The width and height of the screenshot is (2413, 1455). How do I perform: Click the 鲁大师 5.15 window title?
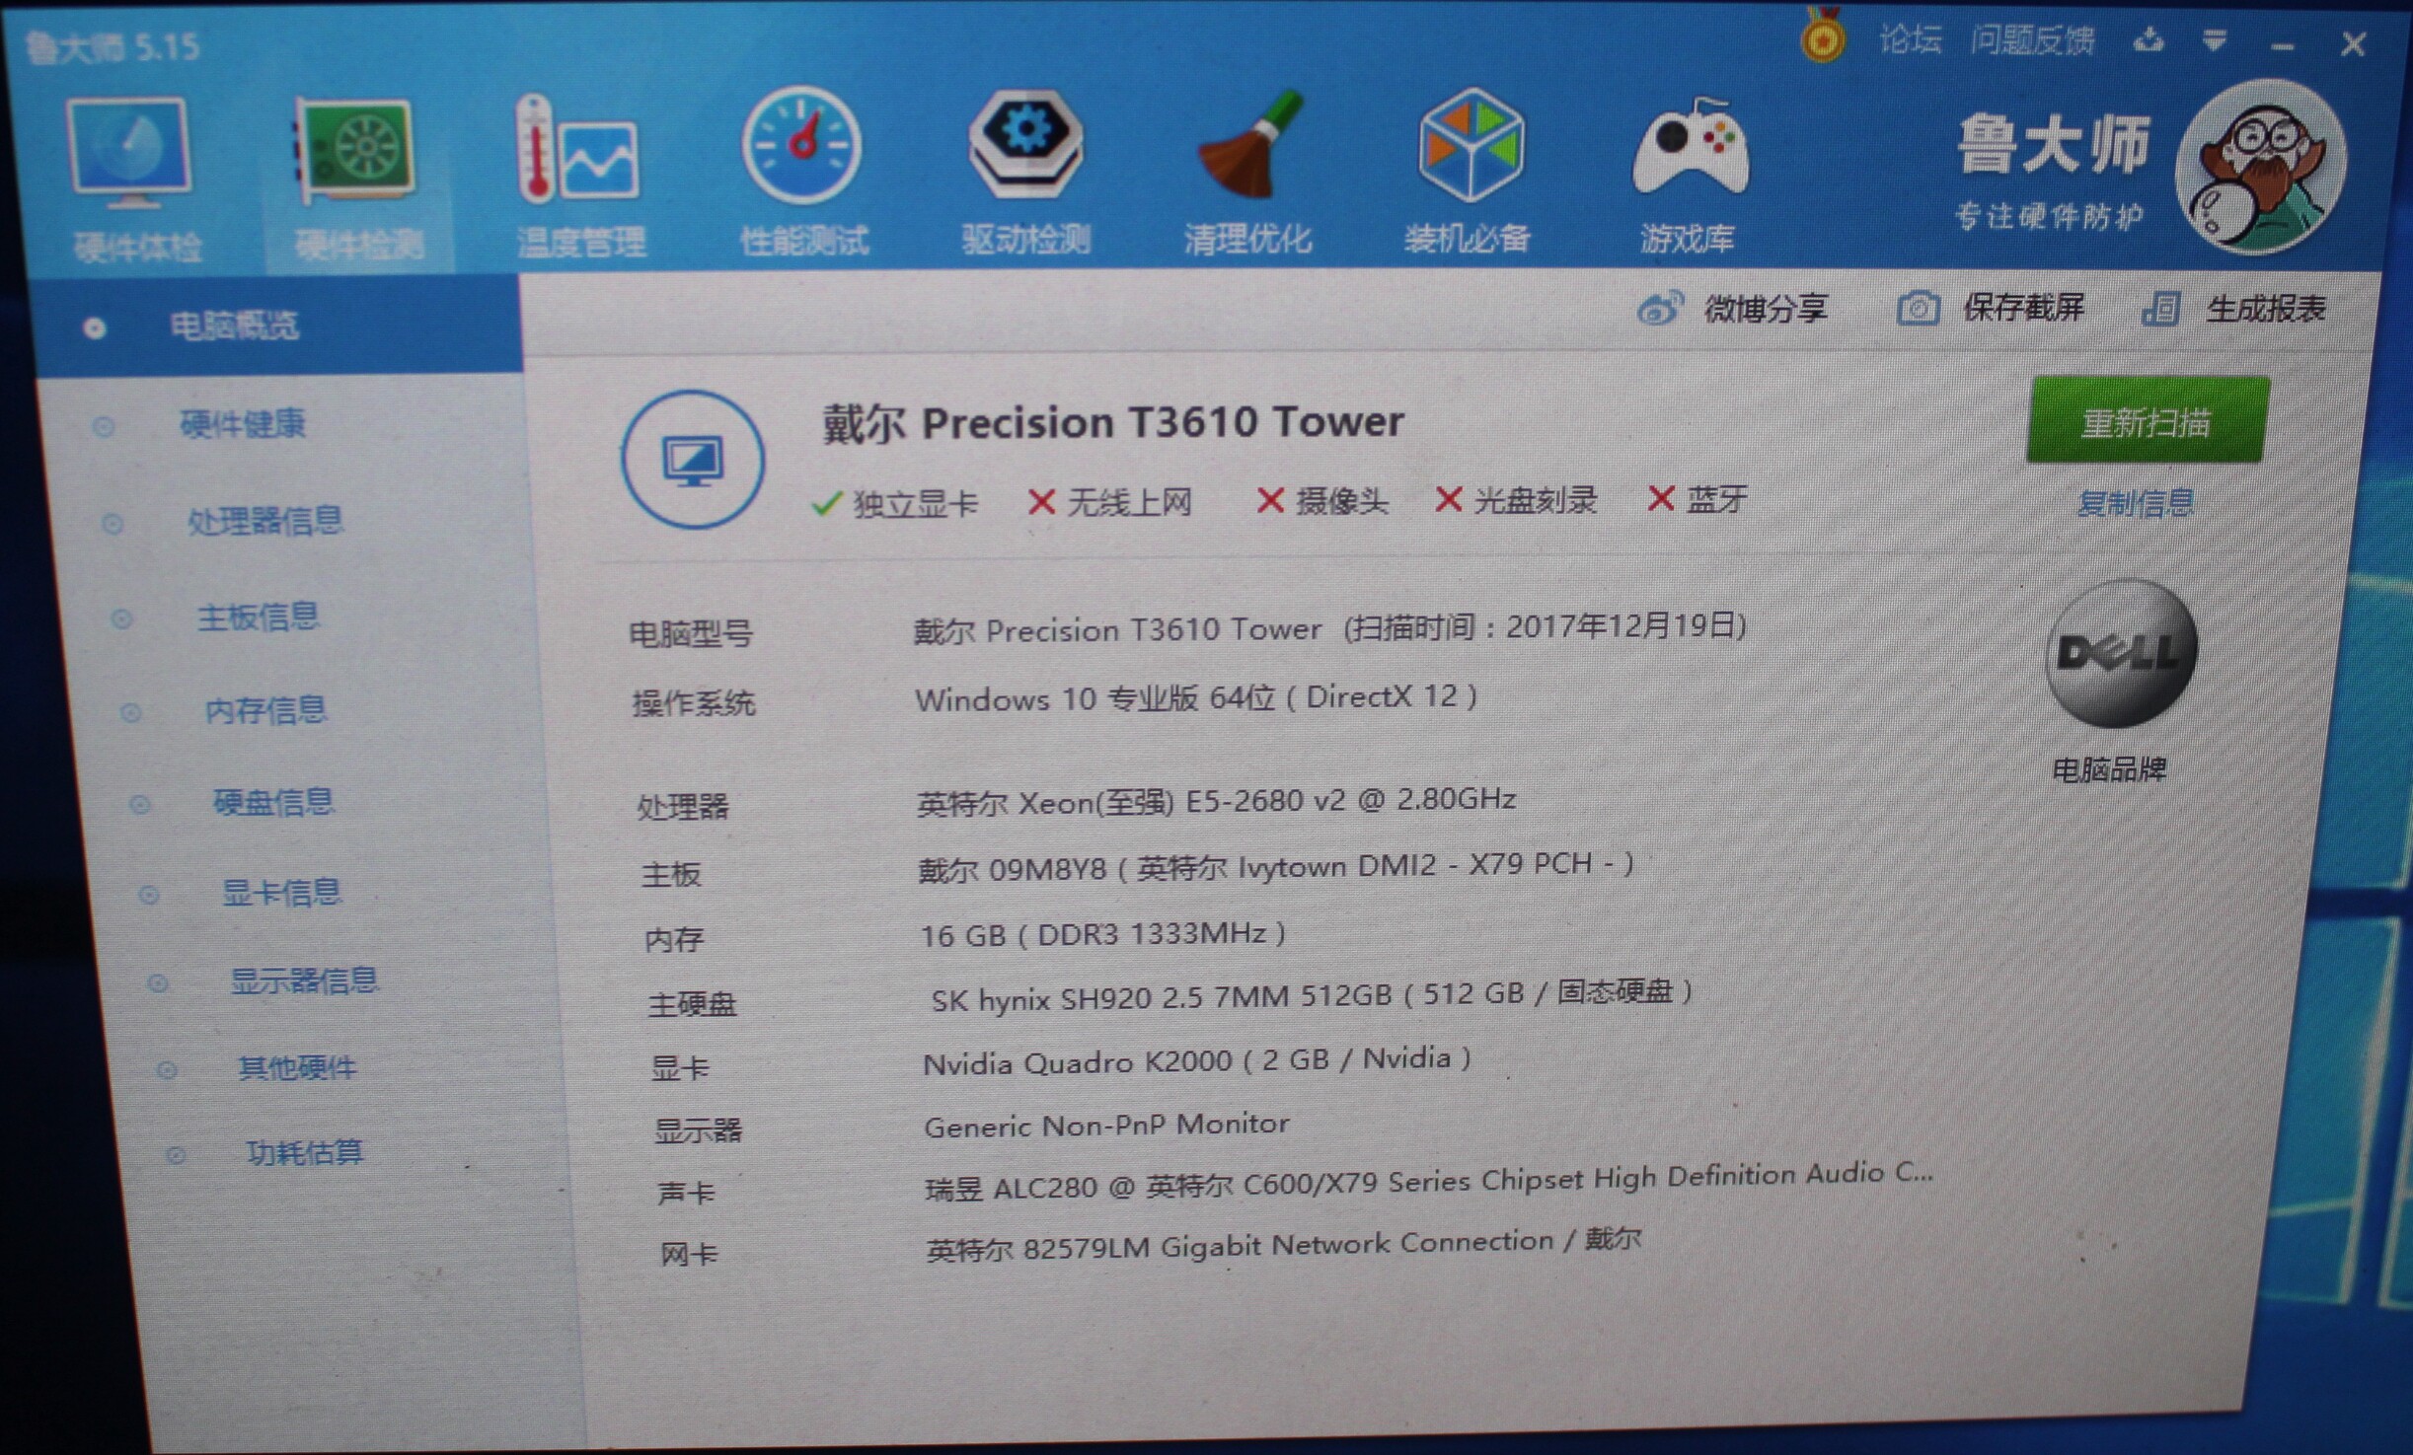coord(112,46)
